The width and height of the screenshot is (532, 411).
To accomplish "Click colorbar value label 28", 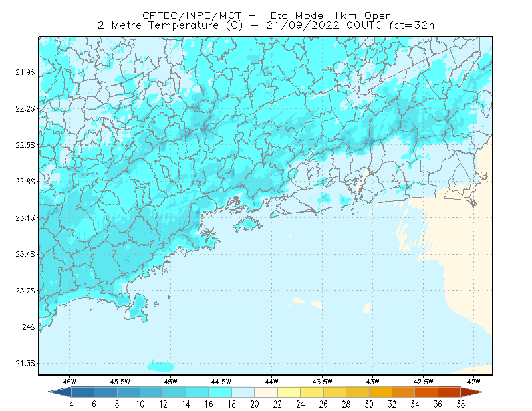I will pos(346,404).
